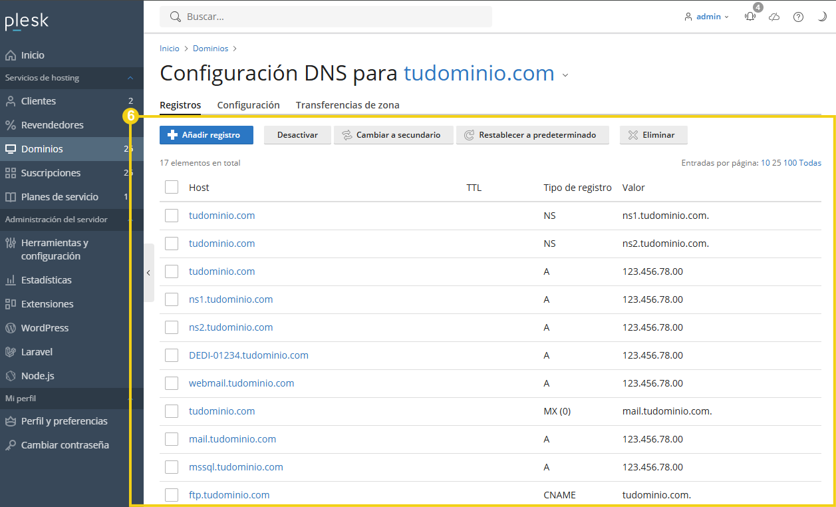Select value mail.tudominio.com. text

click(x=667, y=411)
